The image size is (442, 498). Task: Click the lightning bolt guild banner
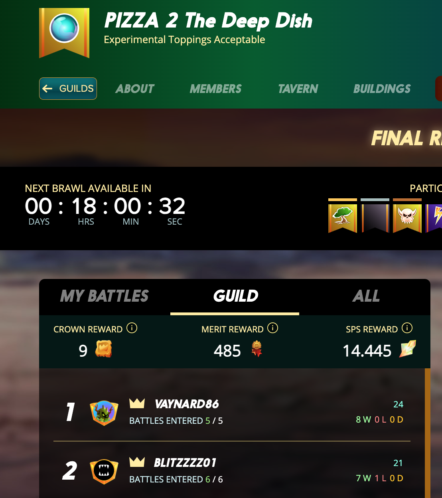click(x=434, y=218)
